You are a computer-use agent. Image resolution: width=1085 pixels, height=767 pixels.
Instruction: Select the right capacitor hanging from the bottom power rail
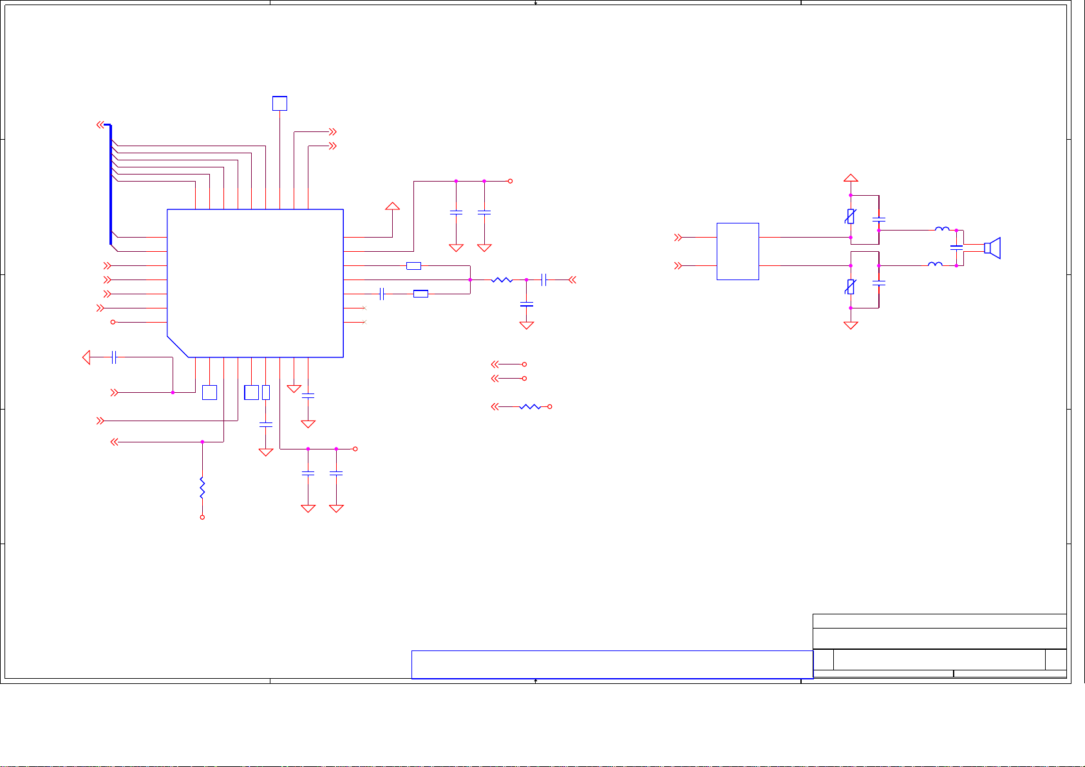click(336, 473)
